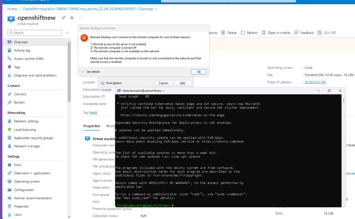The image size is (355, 219).
Task: Click Help button in Remote Desktop Connection
Action: pyautogui.click(x=183, y=83)
